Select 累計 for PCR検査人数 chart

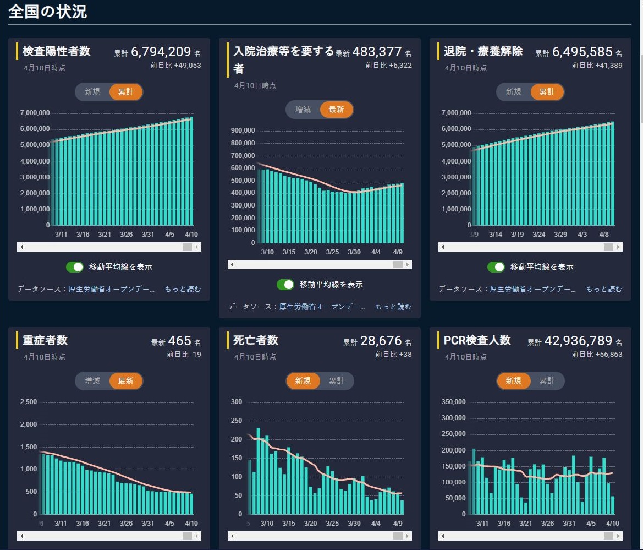click(x=547, y=381)
